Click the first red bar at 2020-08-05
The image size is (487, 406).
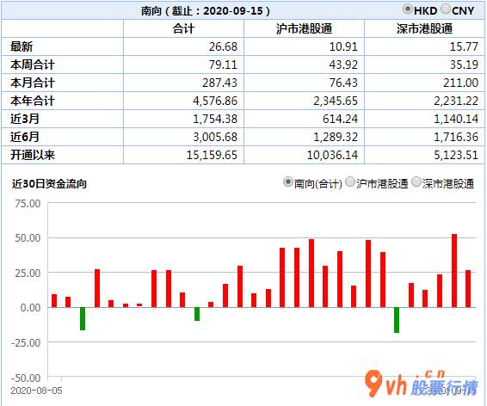click(54, 301)
